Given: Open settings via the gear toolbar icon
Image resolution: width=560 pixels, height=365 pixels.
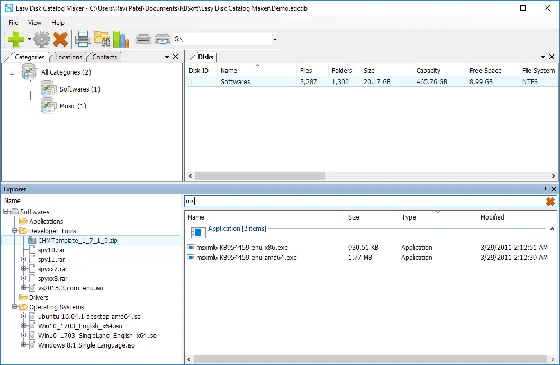Looking at the screenshot, I should click(42, 39).
